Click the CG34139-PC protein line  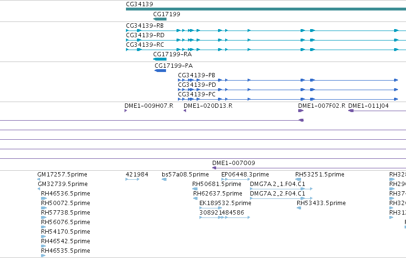point(288,99)
